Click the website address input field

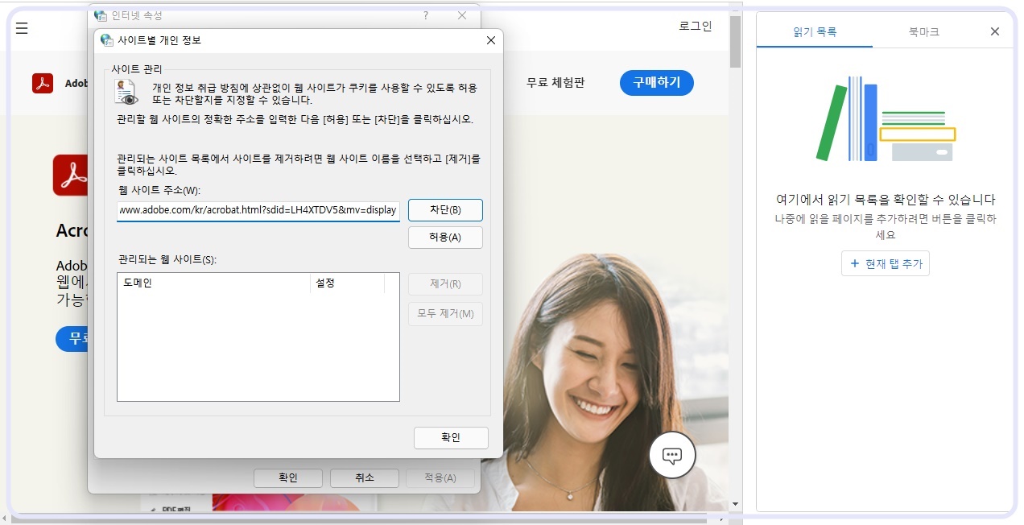click(x=258, y=210)
